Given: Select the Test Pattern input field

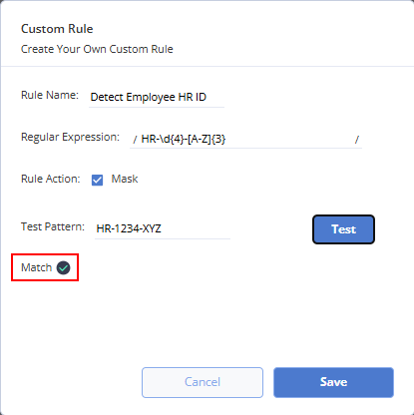Looking at the screenshot, I should coord(163,228).
